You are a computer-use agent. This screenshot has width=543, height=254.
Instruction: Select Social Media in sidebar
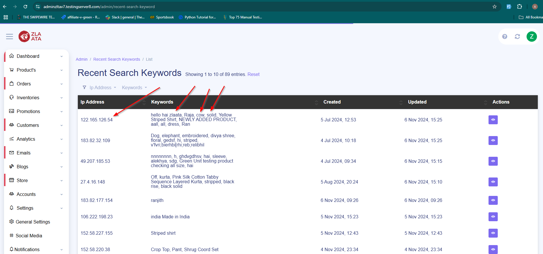pyautogui.click(x=29, y=236)
